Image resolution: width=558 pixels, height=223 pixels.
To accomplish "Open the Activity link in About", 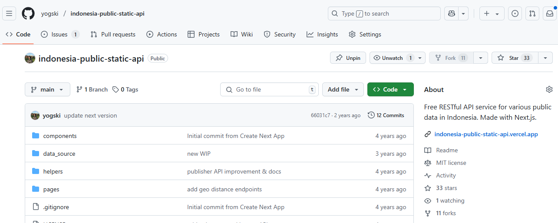I will 440,175.
